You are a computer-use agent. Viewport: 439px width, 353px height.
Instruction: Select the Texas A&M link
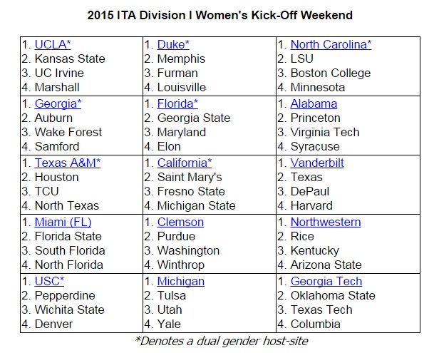[x=68, y=163]
